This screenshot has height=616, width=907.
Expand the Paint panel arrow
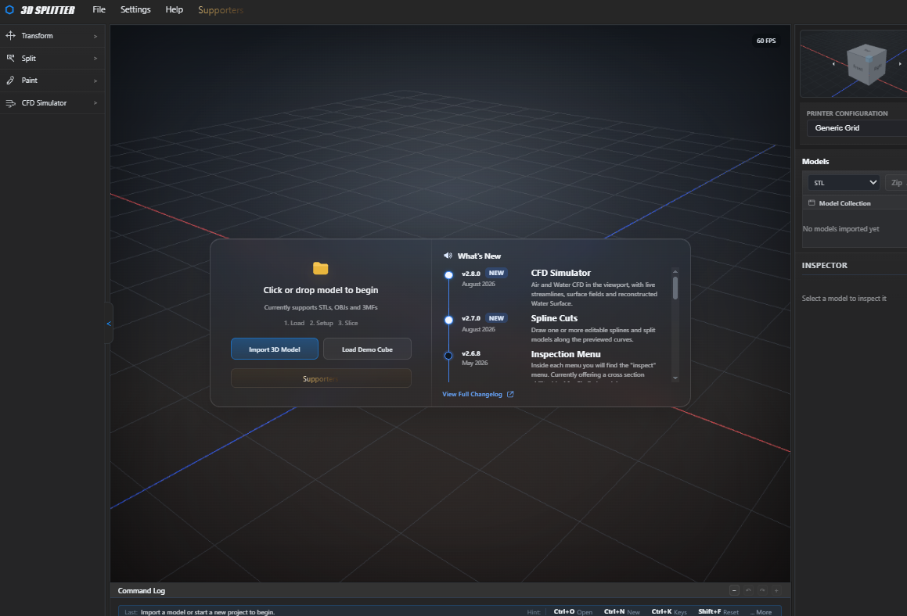(x=95, y=81)
